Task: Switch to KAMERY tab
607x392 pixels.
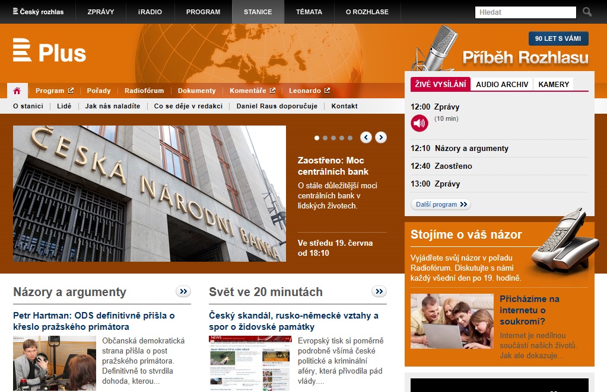Action: [553, 84]
